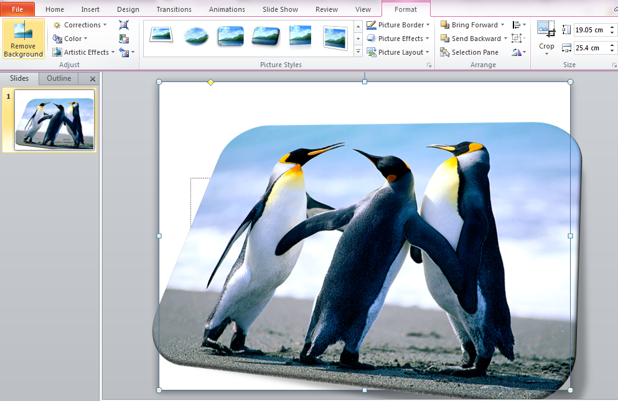Apply the soft edge oval picture style
The width and height of the screenshot is (618, 401).
click(196, 35)
